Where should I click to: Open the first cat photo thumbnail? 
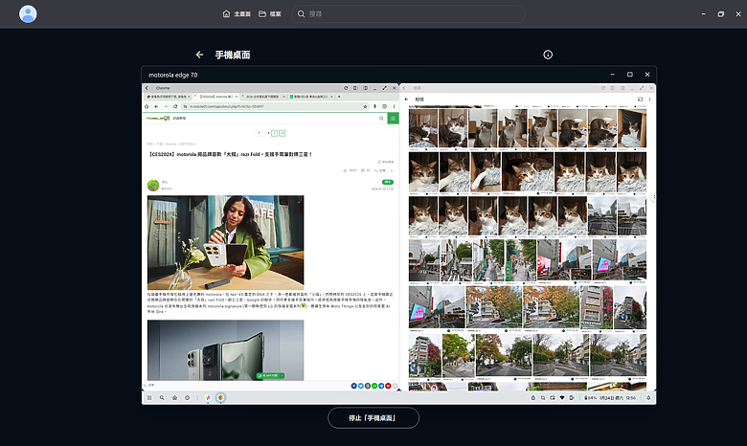(x=422, y=126)
